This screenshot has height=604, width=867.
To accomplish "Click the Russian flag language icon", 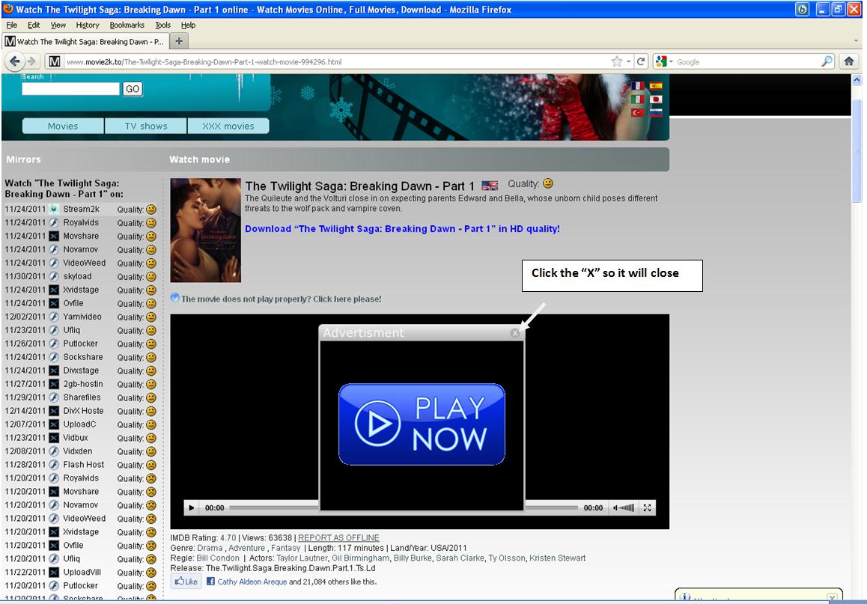I will point(657,113).
